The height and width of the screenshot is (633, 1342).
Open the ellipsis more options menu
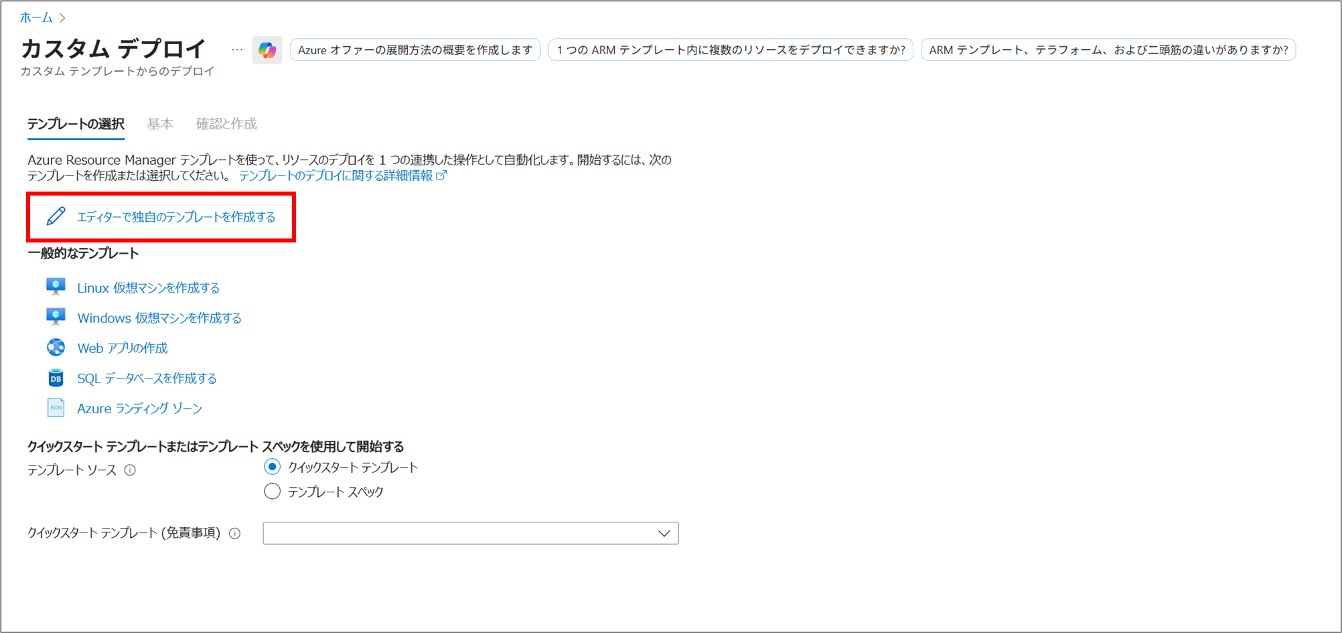click(237, 50)
